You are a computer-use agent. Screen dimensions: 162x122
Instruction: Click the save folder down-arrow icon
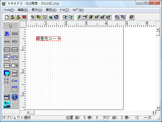(x=18, y=17)
